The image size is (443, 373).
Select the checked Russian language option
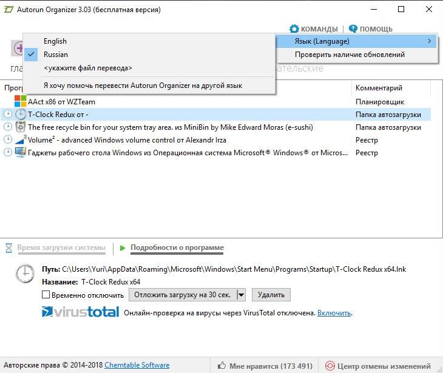(149, 55)
